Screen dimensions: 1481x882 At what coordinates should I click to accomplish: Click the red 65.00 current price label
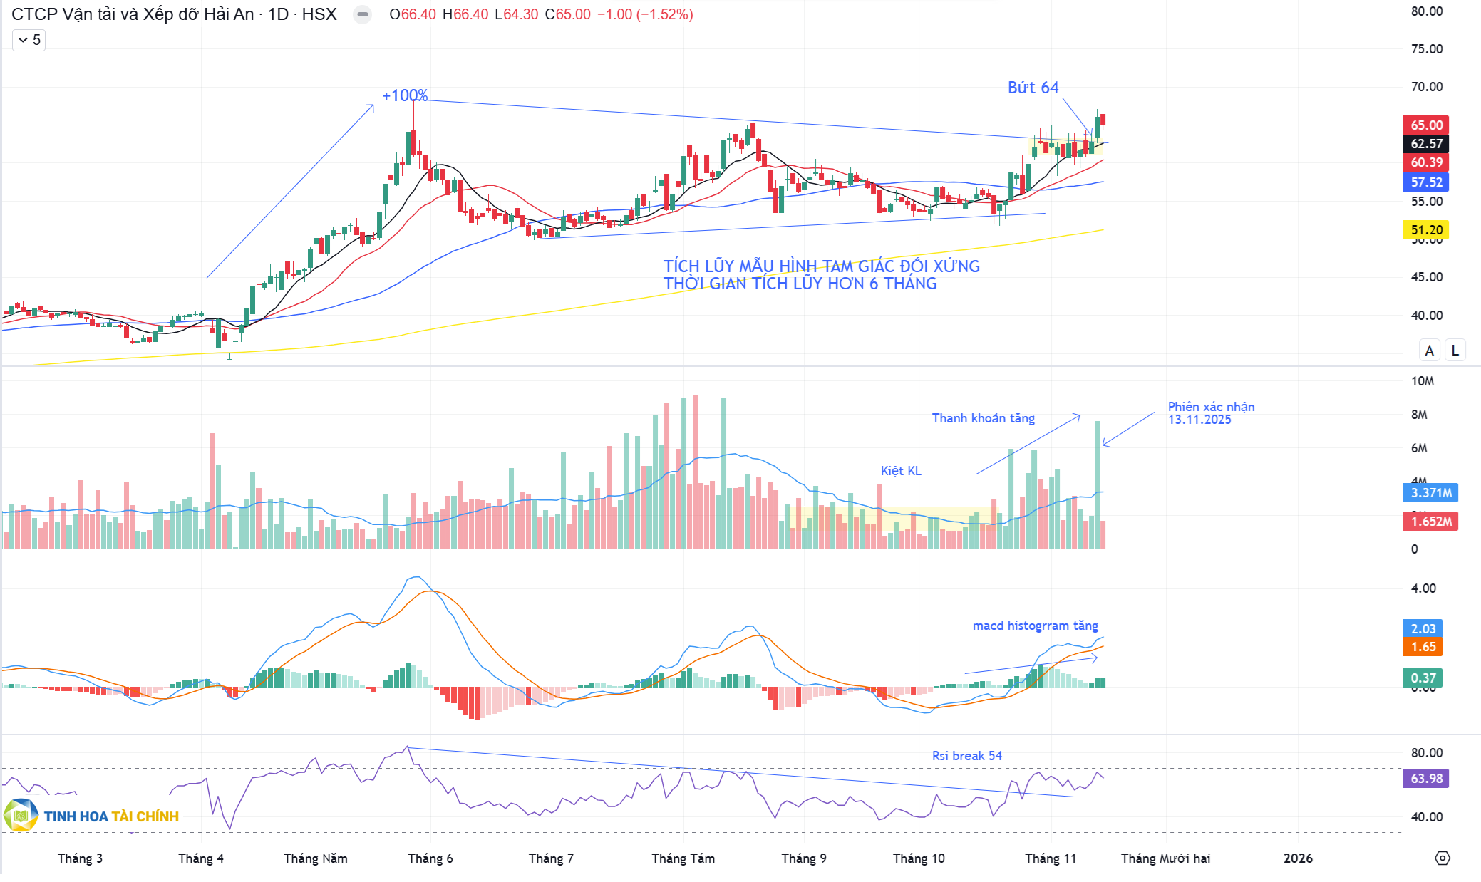pos(1426,125)
